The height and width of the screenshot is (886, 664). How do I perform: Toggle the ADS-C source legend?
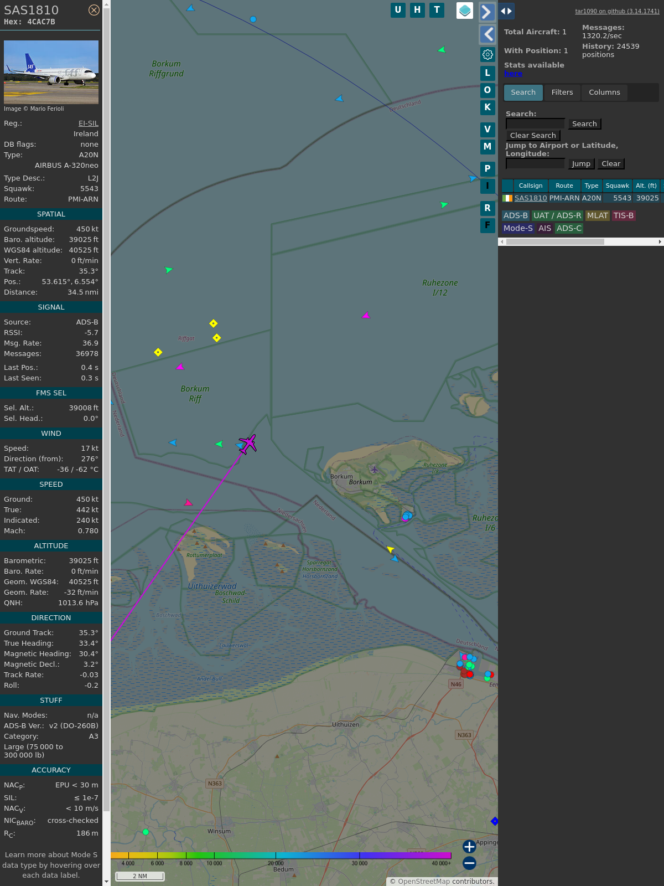(x=569, y=228)
